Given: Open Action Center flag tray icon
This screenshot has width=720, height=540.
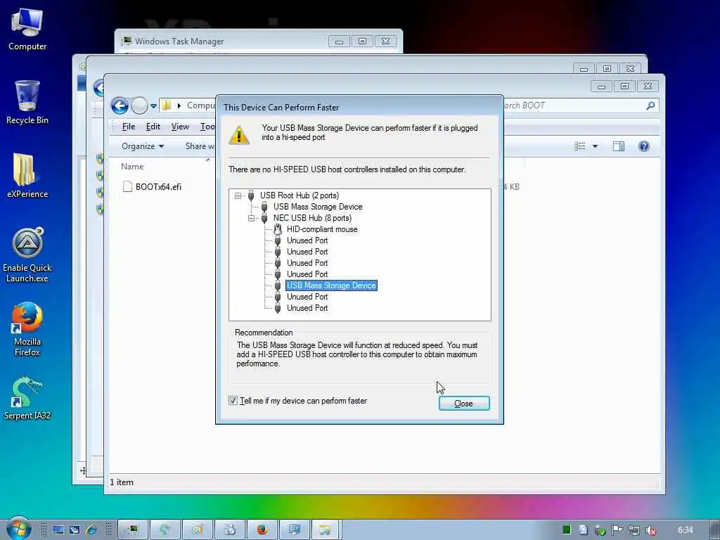Looking at the screenshot, I should (x=617, y=530).
